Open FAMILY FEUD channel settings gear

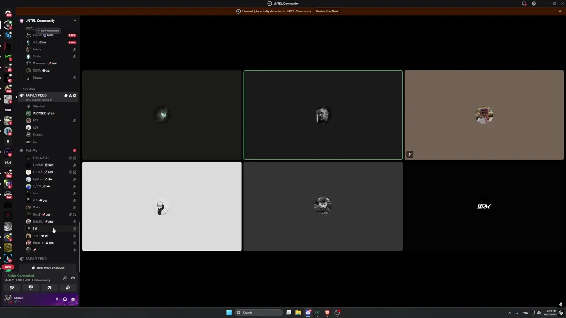[74, 95]
